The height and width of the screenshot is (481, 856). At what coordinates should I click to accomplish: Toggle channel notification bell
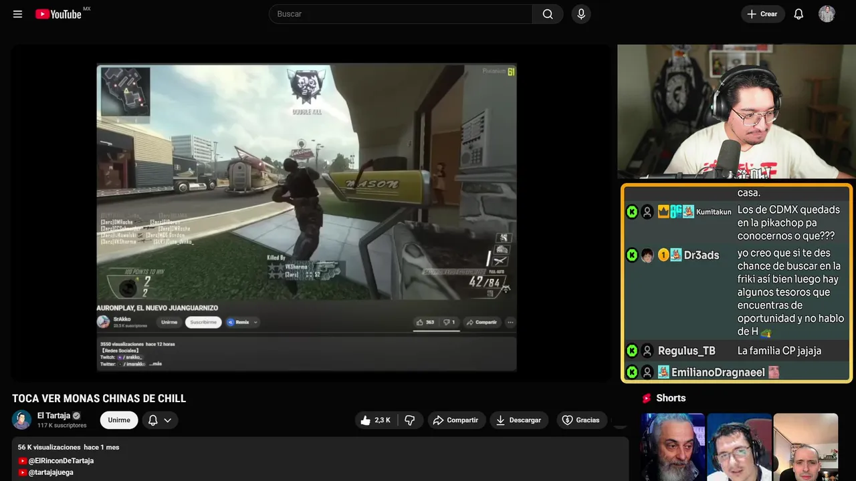pyautogui.click(x=152, y=420)
